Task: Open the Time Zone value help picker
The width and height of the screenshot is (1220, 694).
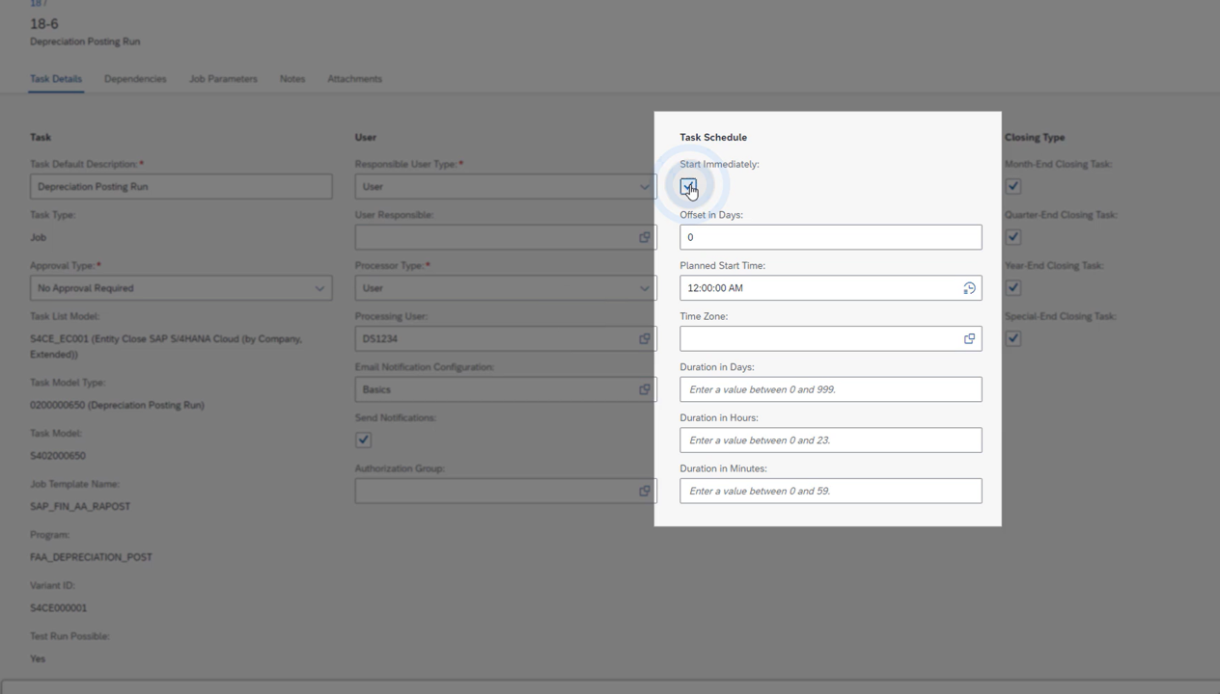Action: pyautogui.click(x=969, y=338)
